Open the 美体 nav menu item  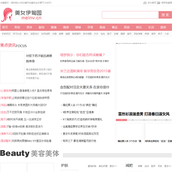[x=29, y=27]
